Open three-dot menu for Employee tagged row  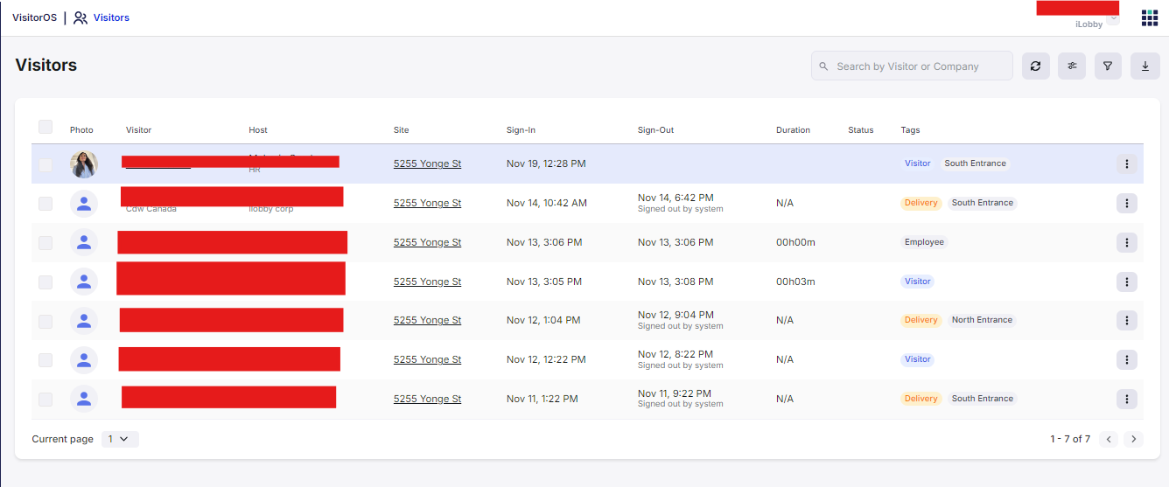(1126, 242)
